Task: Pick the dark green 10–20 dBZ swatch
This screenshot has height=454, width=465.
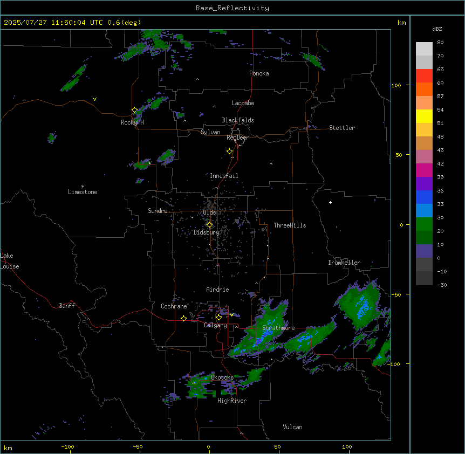Action: point(424,237)
